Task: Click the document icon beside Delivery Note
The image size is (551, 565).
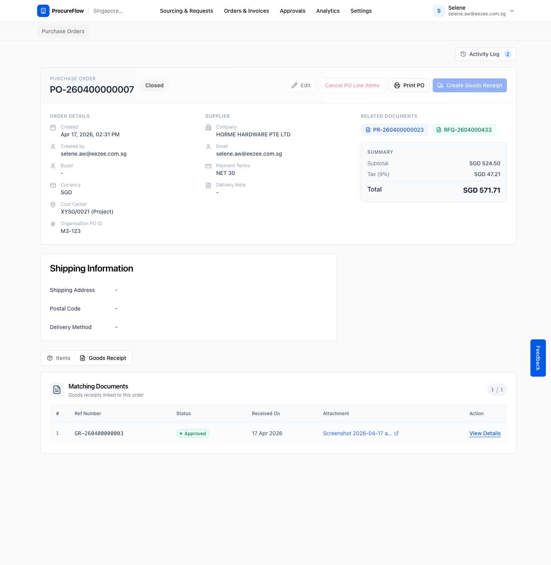Action: [x=208, y=185]
